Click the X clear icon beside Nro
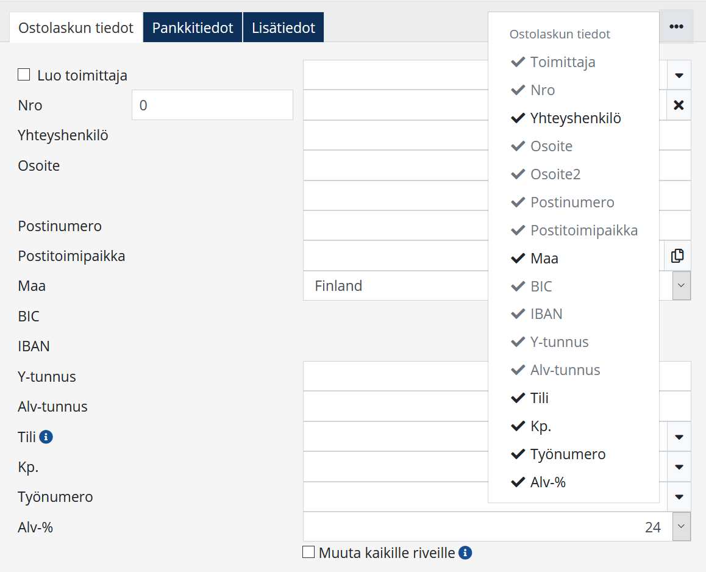The image size is (706, 572). tap(679, 105)
